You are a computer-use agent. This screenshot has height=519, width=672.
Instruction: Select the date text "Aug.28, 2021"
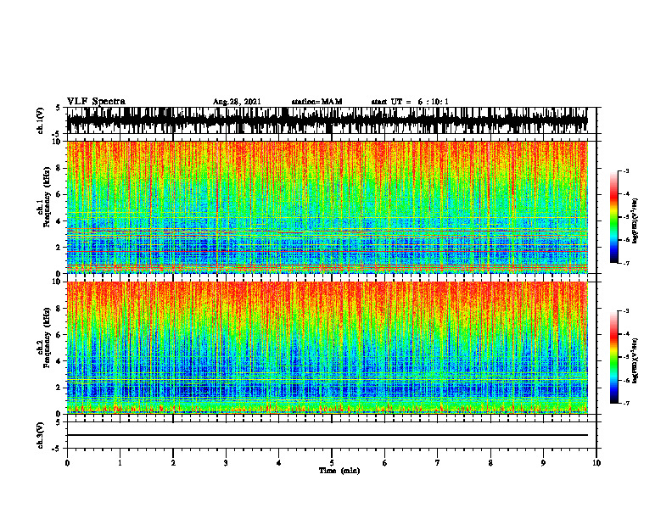237,102
